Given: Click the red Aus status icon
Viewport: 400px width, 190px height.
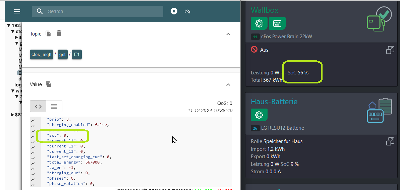Looking at the screenshot, I should 254,50.
